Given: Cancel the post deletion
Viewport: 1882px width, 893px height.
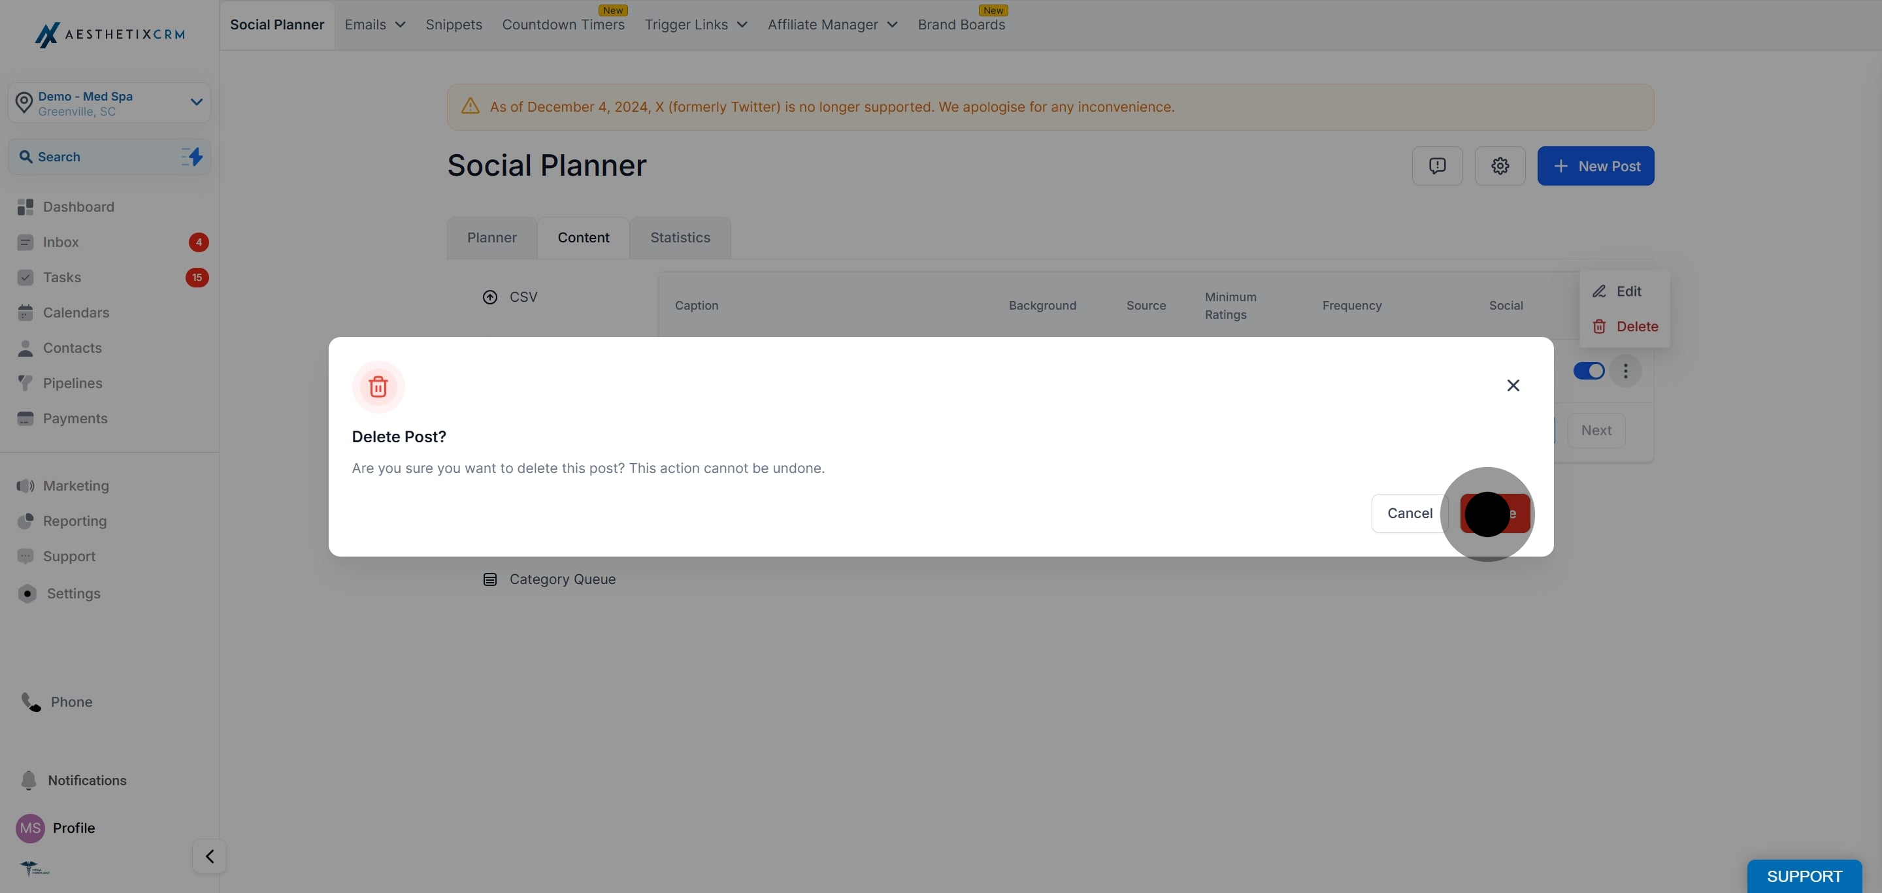Looking at the screenshot, I should click(1410, 513).
